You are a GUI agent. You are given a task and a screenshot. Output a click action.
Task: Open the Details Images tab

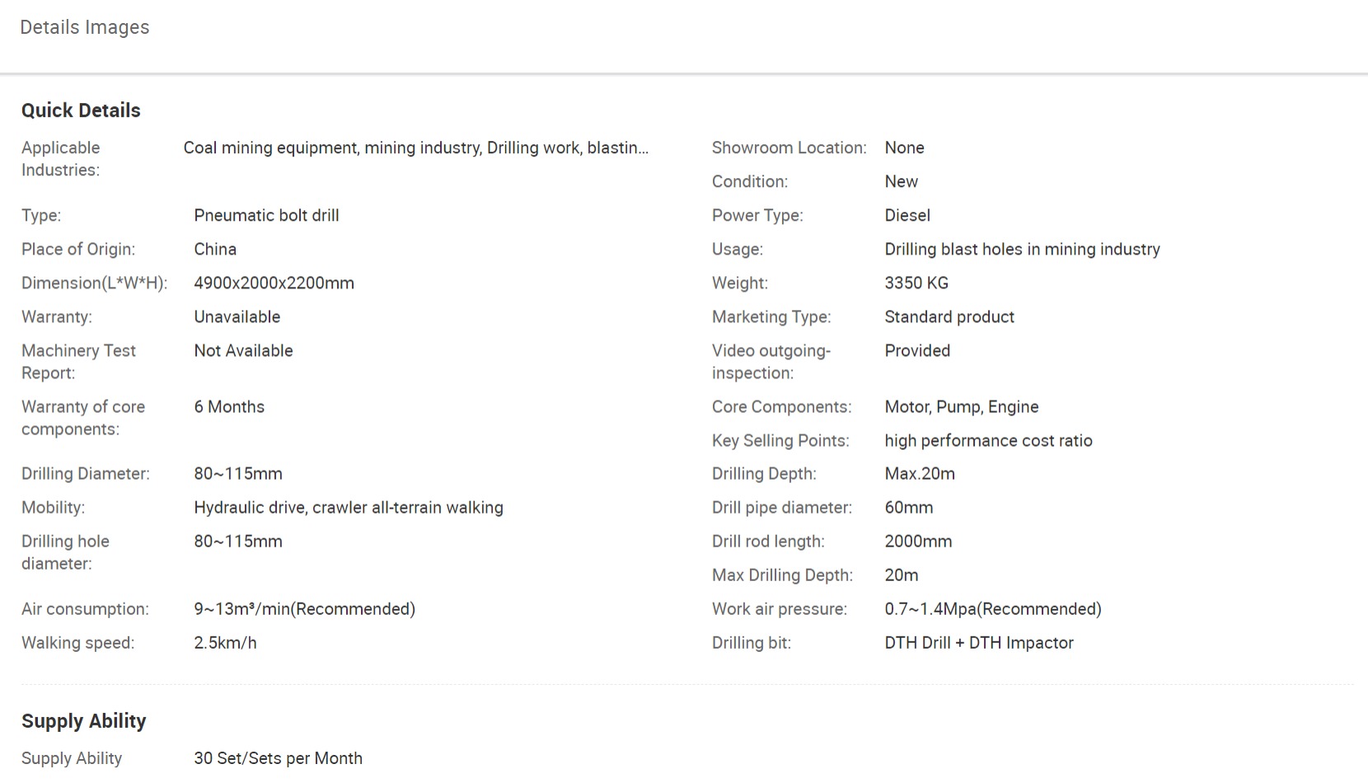click(x=84, y=27)
